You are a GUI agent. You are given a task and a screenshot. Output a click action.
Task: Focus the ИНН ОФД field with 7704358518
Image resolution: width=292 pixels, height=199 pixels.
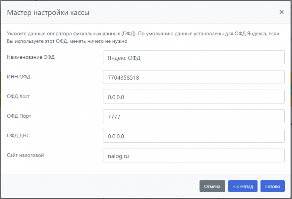coord(193,77)
